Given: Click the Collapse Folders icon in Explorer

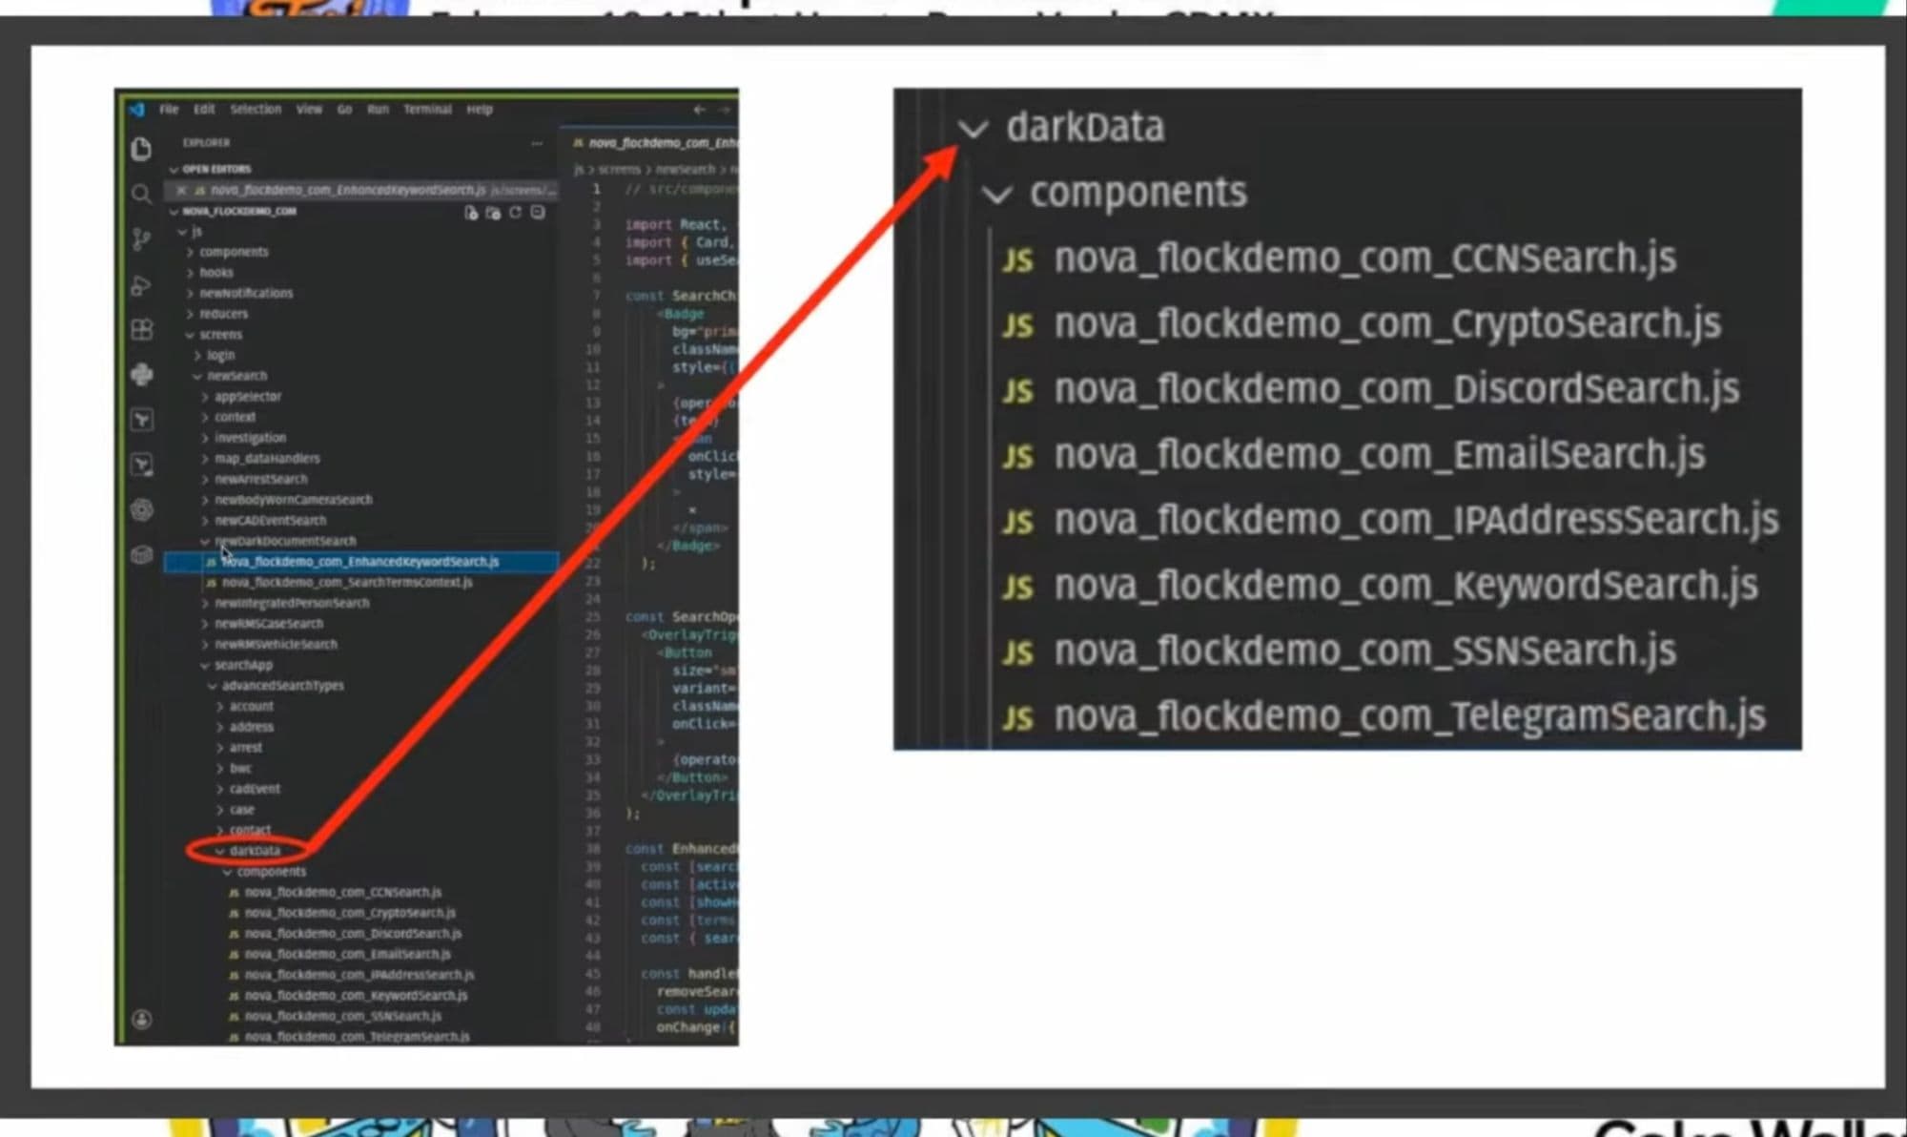Looking at the screenshot, I should [x=536, y=213].
